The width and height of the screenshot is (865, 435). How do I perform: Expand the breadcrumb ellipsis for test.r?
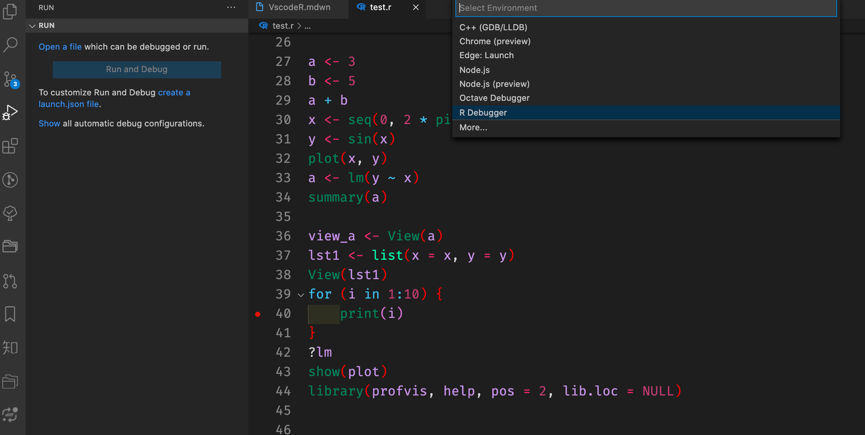(308, 26)
